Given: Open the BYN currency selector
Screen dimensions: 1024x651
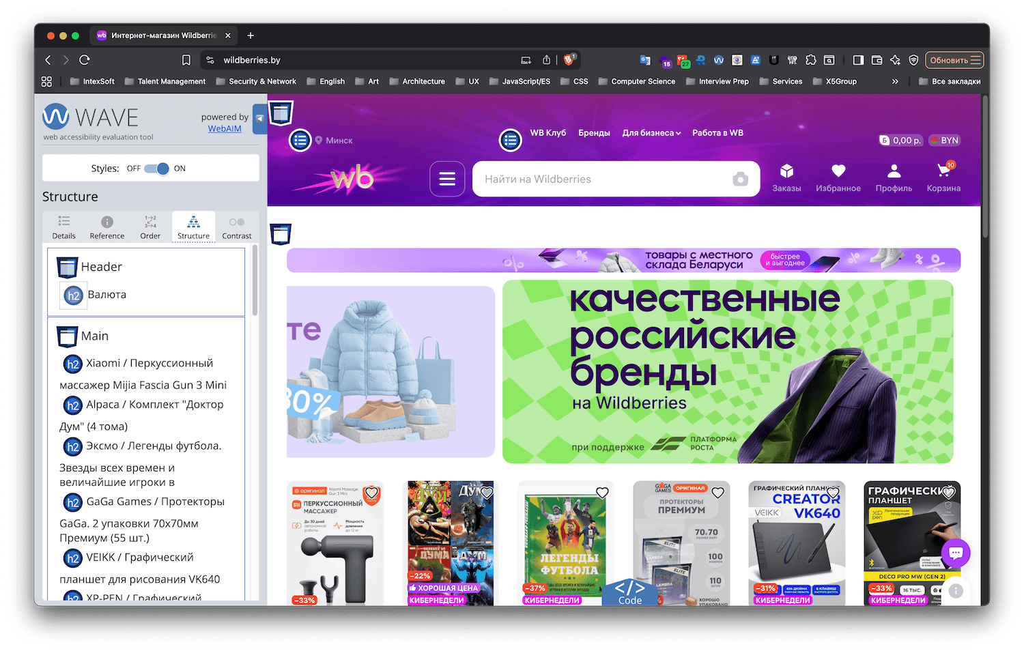Looking at the screenshot, I should [944, 140].
